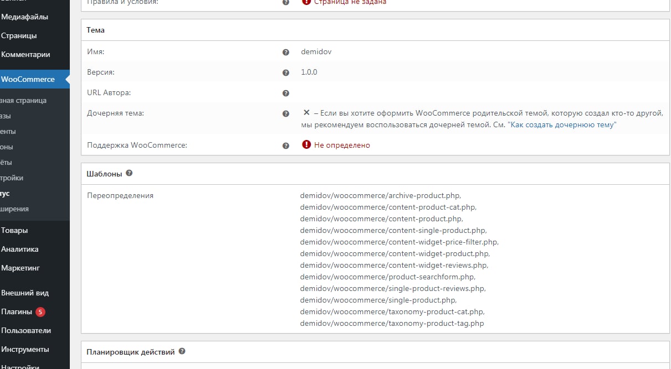
Task: Click help icon next to Поддержка WooCommerce
Action: [x=286, y=145]
